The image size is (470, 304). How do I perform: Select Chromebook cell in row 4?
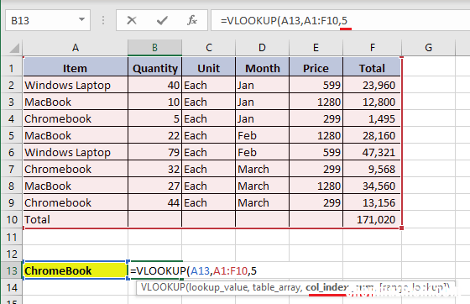tap(76, 118)
